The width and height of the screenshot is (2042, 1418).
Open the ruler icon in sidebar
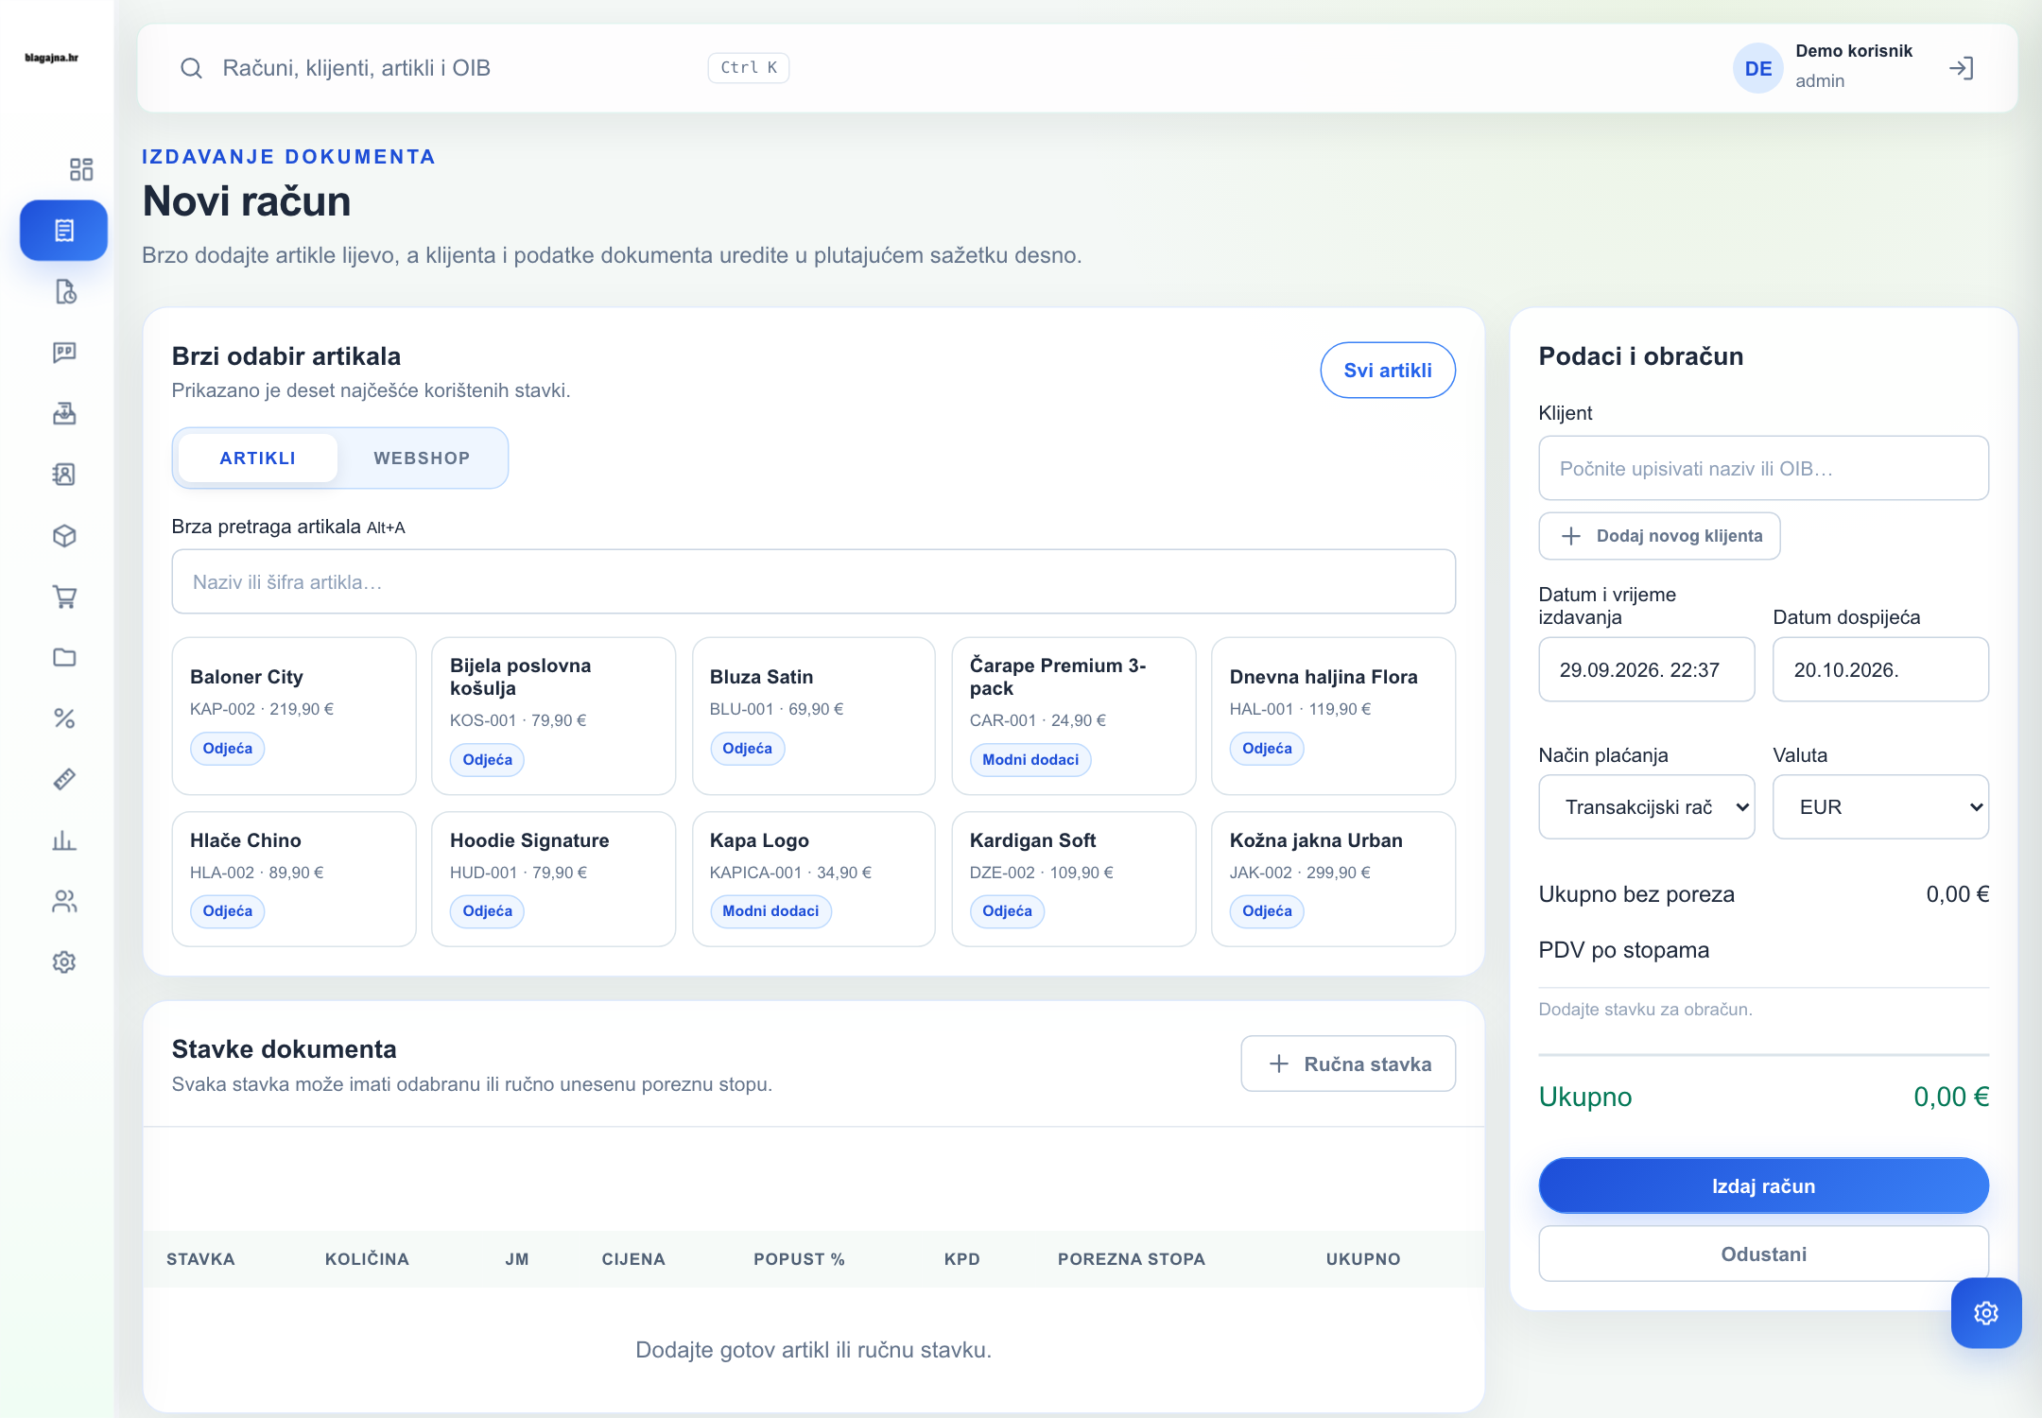(x=63, y=779)
